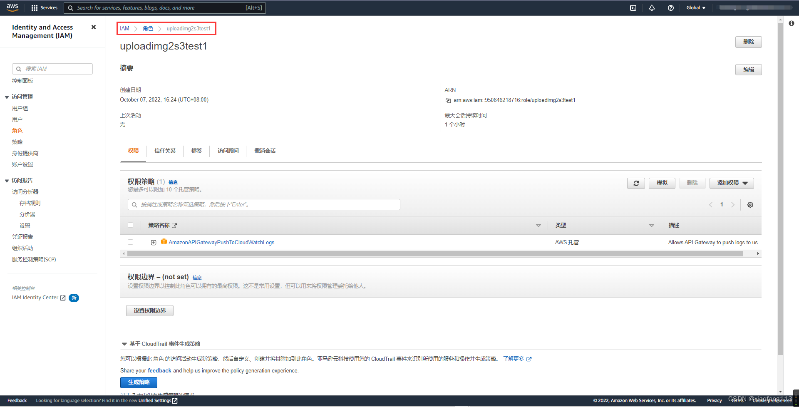
Task: Click the IAM breadcrumb link
Action: [x=124, y=29]
